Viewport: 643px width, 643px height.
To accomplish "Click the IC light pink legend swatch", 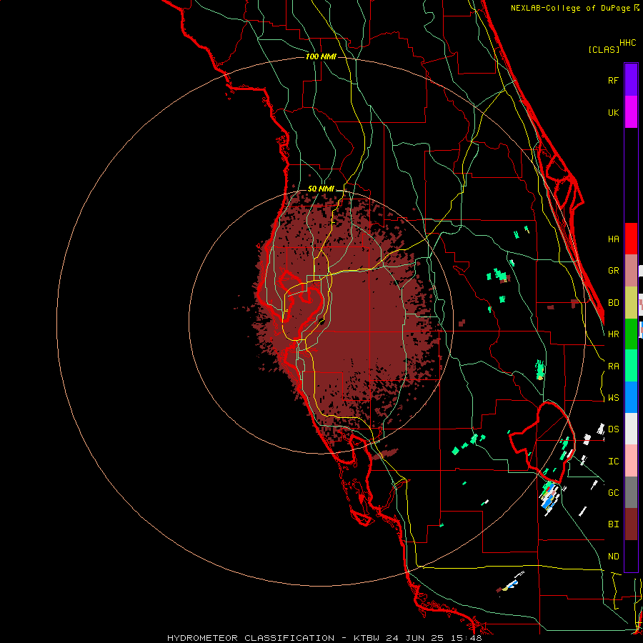I will tap(631, 461).
